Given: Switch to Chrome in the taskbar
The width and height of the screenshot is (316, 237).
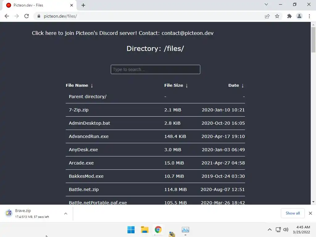Looking at the screenshot, I should 158,230.
